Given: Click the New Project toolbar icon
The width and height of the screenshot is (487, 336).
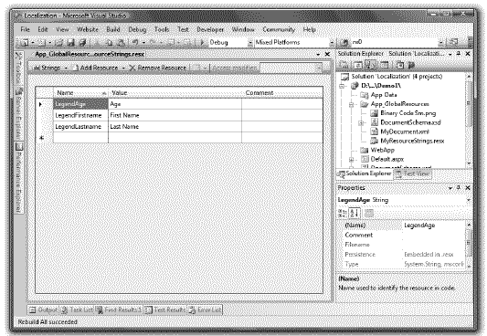Looking at the screenshot, I should point(25,43).
